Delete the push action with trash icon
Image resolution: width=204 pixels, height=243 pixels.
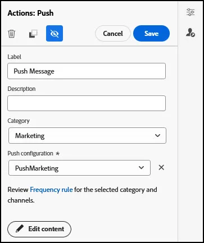(11, 34)
